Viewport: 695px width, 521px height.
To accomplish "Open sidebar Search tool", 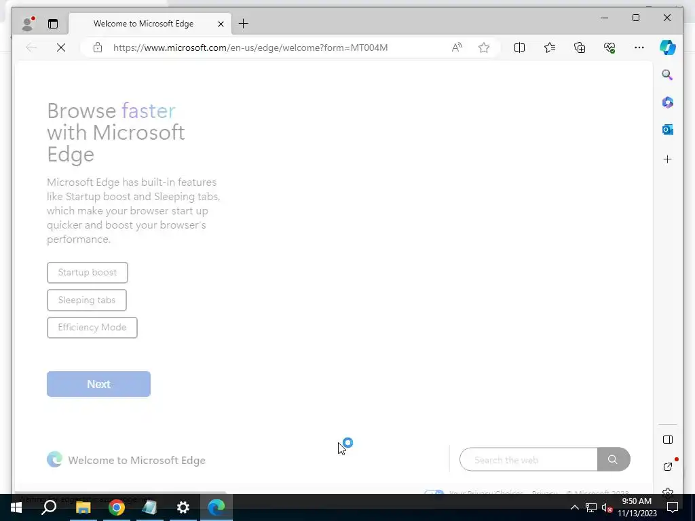I will click(668, 75).
